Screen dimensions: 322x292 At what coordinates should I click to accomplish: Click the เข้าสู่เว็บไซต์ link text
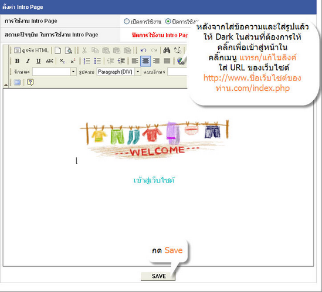(x=154, y=180)
